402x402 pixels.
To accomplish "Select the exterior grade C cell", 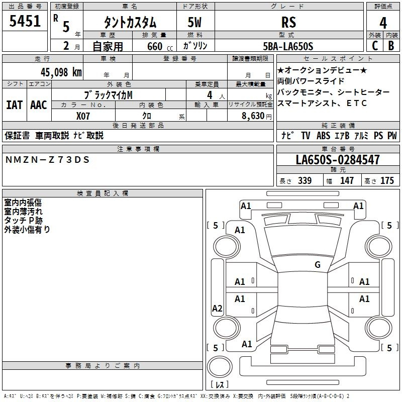I will 374,46.
